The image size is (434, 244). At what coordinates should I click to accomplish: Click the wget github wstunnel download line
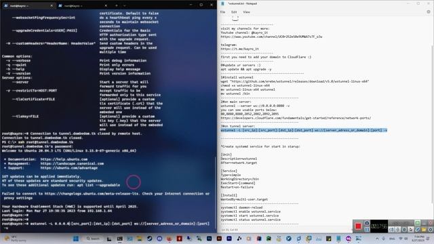295,81
